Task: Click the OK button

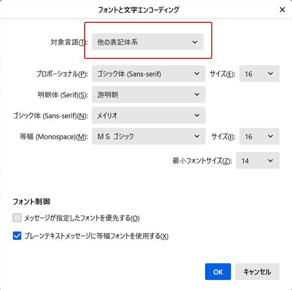Action: [x=218, y=272]
